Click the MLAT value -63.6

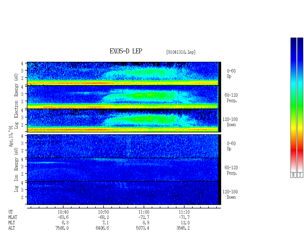63,217
